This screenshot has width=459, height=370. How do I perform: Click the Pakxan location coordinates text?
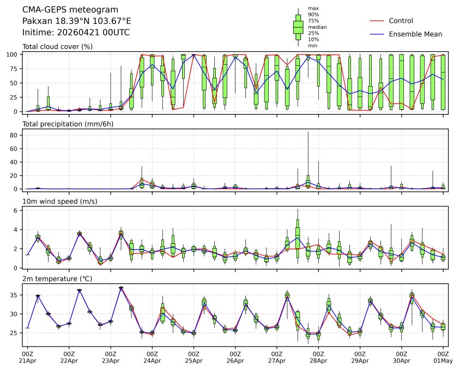tap(76, 21)
